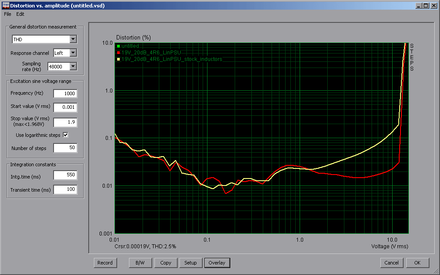Click the vertical STEPS label beside graph
Screen dimensions: 440x275
click(x=411, y=57)
